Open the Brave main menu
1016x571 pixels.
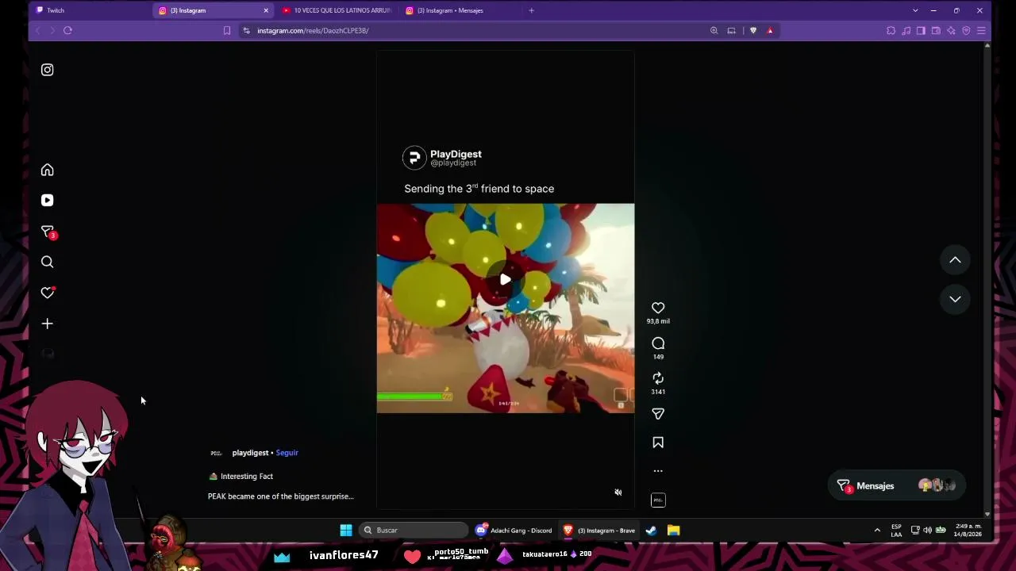point(981,30)
